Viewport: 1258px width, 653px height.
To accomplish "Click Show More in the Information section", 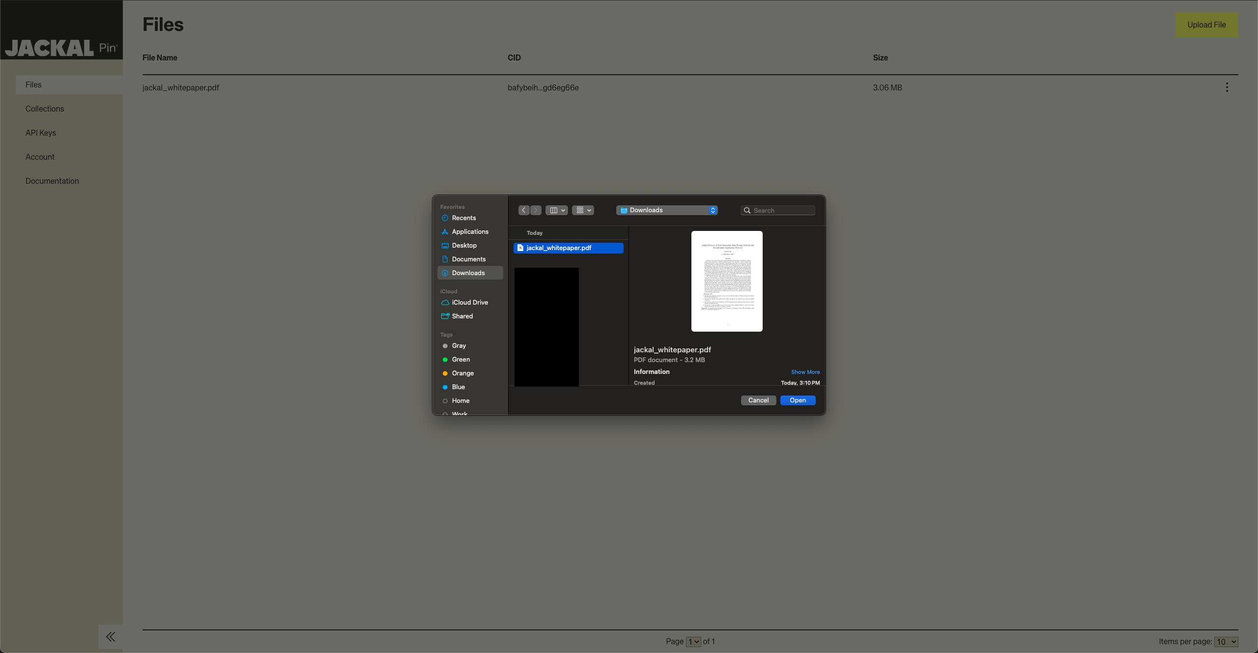I will tap(805, 372).
